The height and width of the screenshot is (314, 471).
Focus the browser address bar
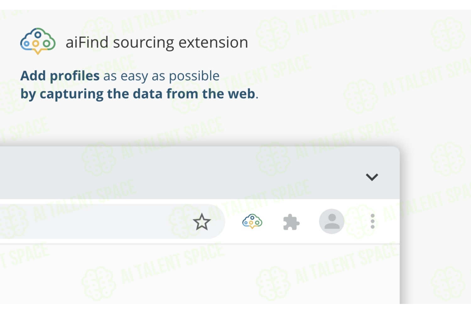coord(110,221)
